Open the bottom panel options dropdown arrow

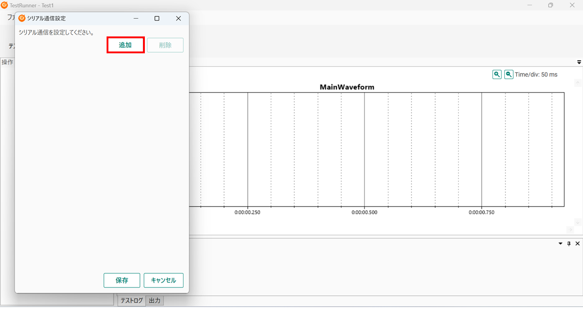561,244
